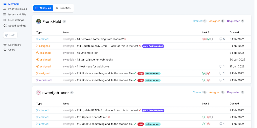
Task: Filter FrankHald by Created issues
Action: 198,21
